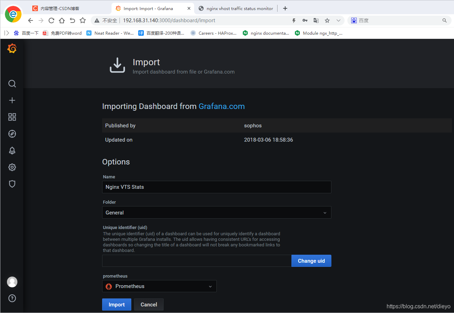Open Configuration gear icon in sidebar
454x313 pixels.
tap(12, 167)
